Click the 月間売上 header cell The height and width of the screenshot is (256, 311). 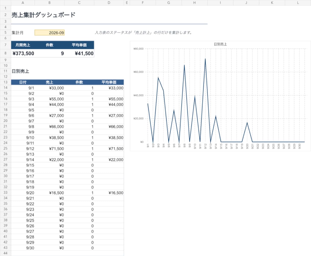point(23,45)
